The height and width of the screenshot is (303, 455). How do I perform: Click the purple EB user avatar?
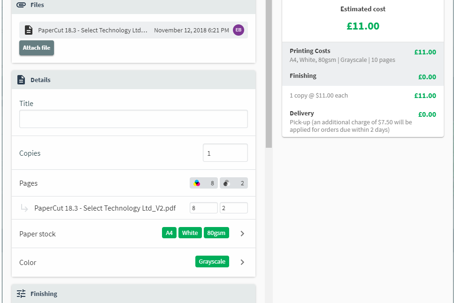click(239, 30)
